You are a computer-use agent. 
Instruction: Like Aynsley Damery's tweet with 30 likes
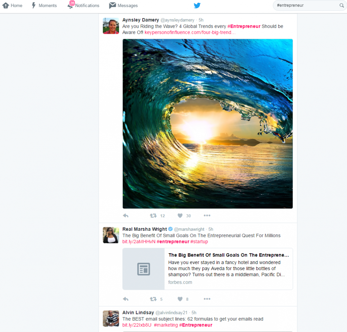pyautogui.click(x=184, y=216)
